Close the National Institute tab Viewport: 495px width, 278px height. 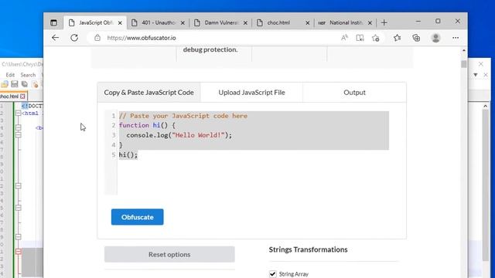[x=370, y=22]
